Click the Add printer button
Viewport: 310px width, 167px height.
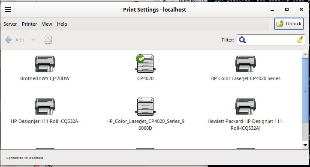tap(15, 40)
